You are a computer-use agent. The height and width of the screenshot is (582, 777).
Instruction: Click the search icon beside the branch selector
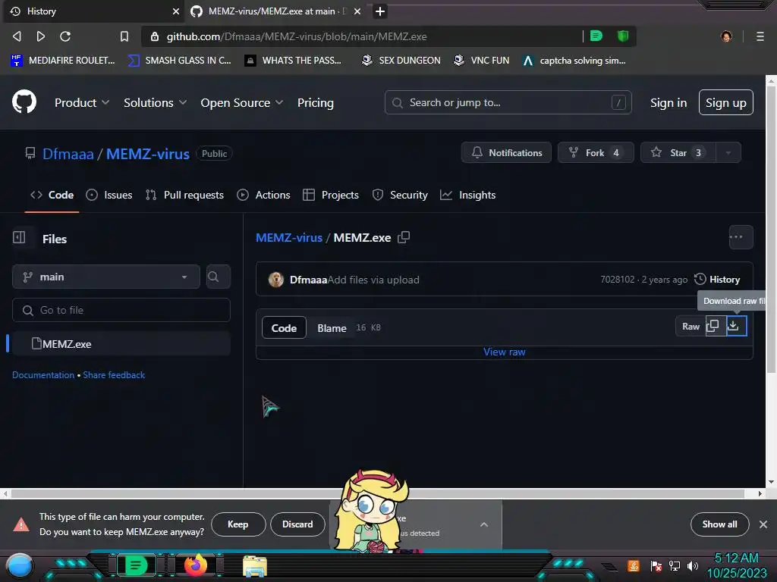pos(218,277)
